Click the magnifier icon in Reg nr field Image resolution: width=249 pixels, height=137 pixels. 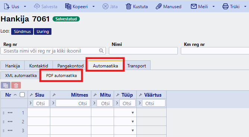pos(101,51)
